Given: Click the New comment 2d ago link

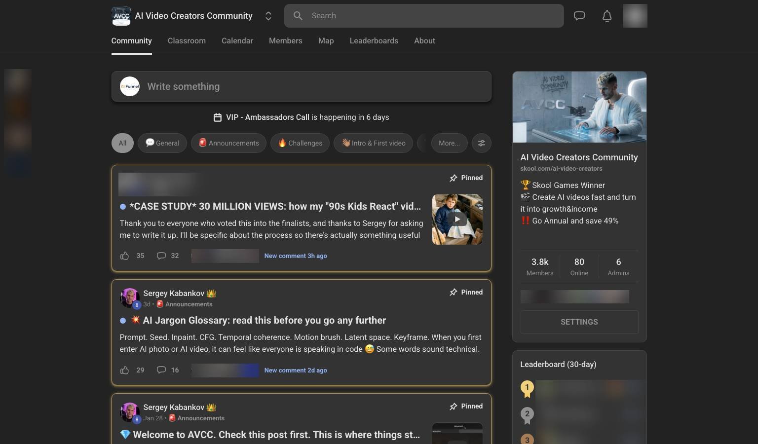Looking at the screenshot, I should pos(296,370).
